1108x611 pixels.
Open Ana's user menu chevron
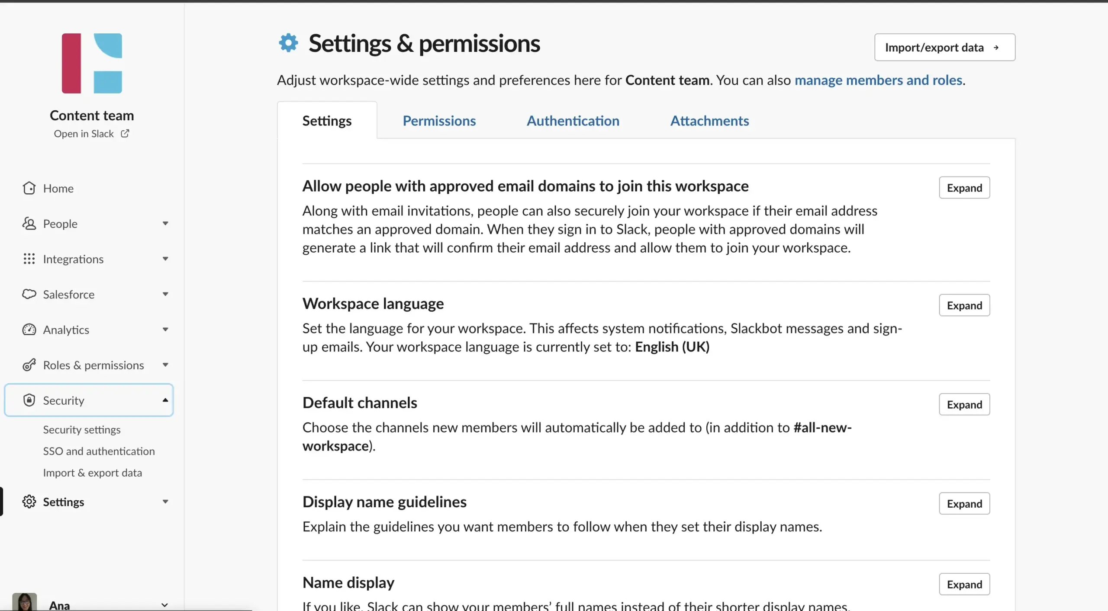point(164,605)
